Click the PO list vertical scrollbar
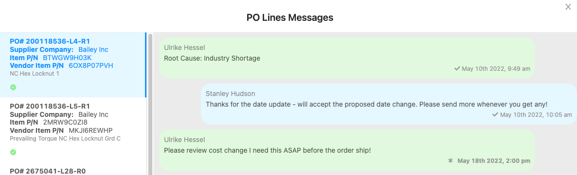Screen dimensions: 577x175 click(x=150, y=104)
